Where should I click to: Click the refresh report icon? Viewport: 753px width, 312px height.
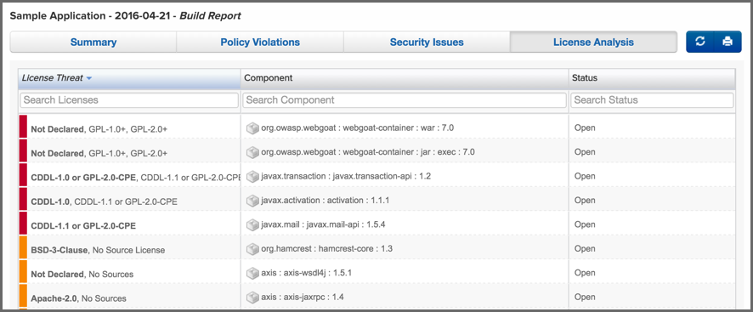click(700, 42)
